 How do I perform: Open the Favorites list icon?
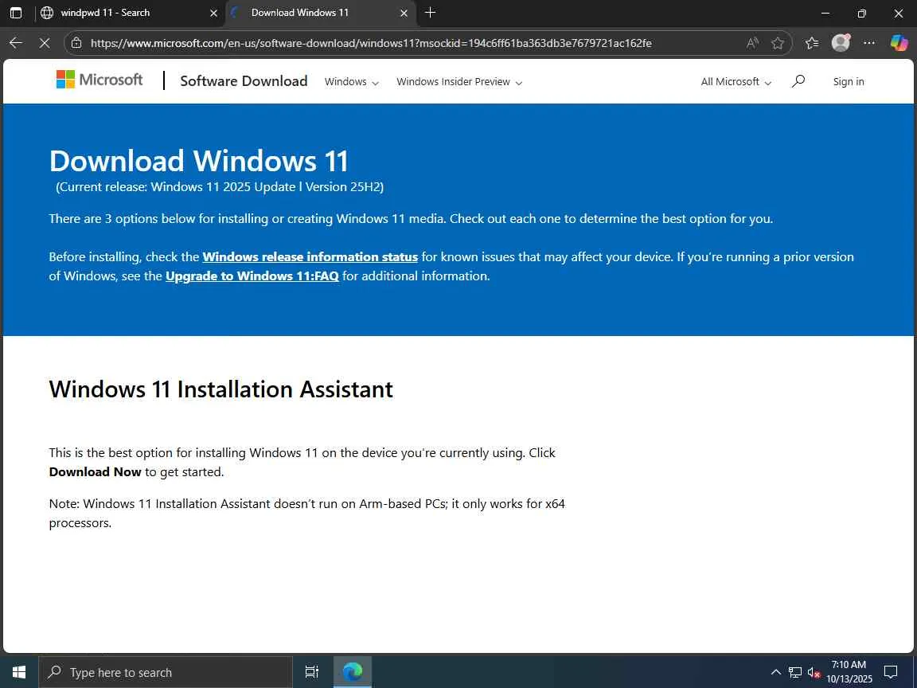point(812,43)
